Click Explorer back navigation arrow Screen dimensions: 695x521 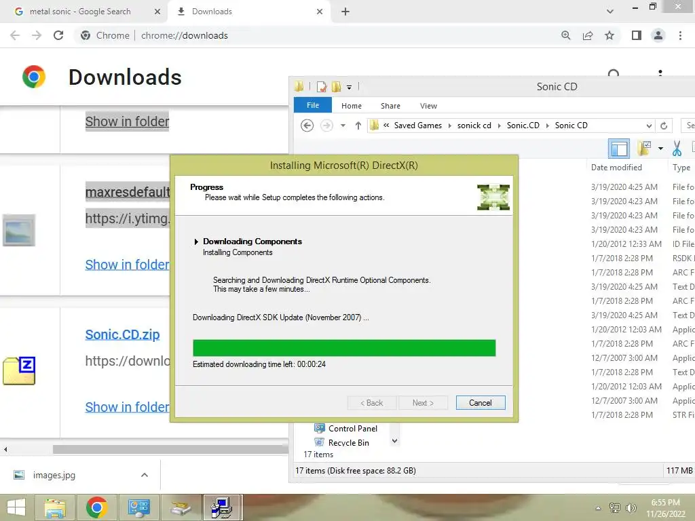(x=307, y=126)
